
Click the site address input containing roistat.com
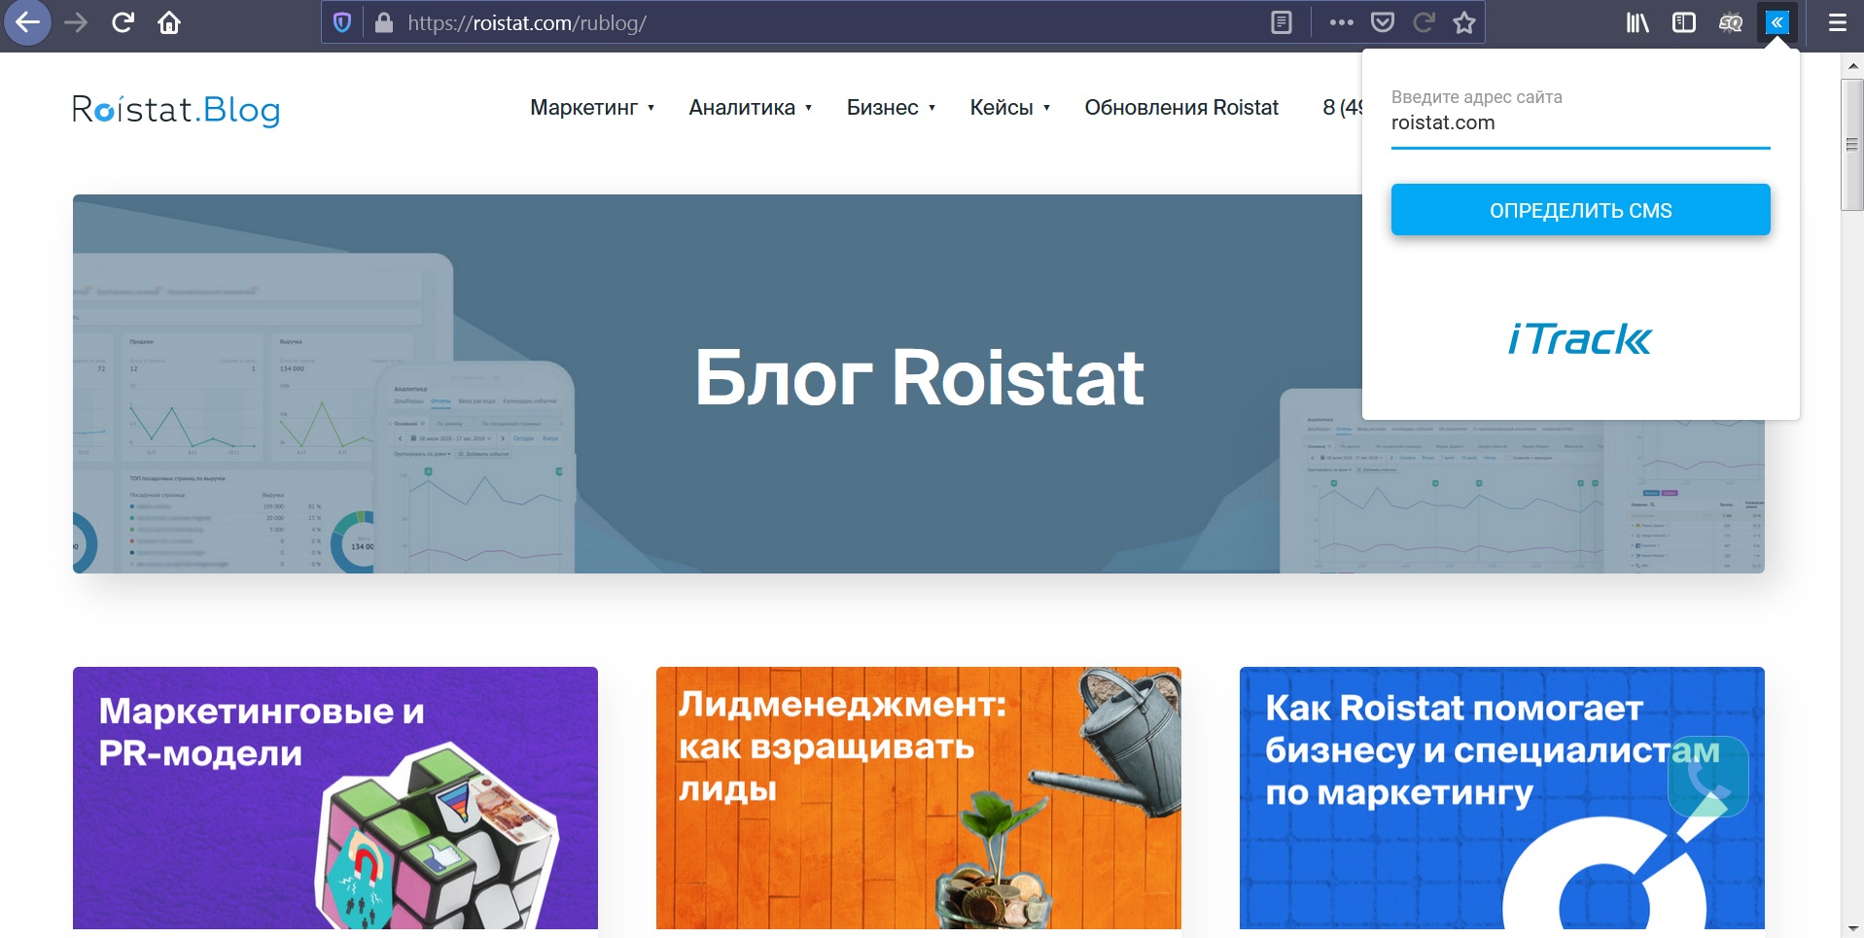coord(1579,123)
